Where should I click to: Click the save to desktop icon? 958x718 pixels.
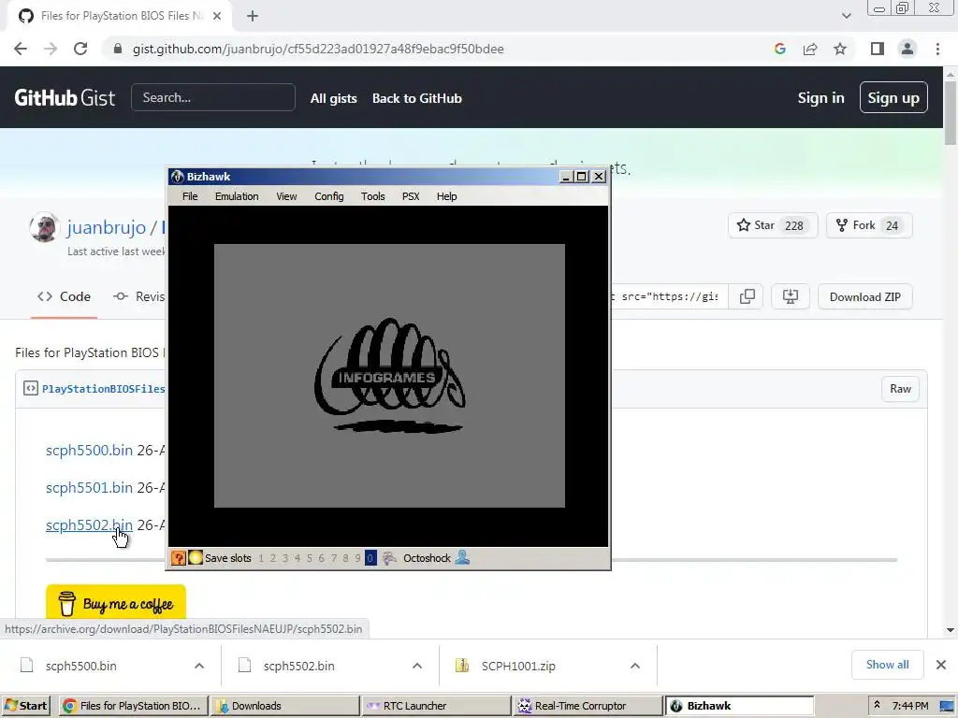(x=791, y=296)
